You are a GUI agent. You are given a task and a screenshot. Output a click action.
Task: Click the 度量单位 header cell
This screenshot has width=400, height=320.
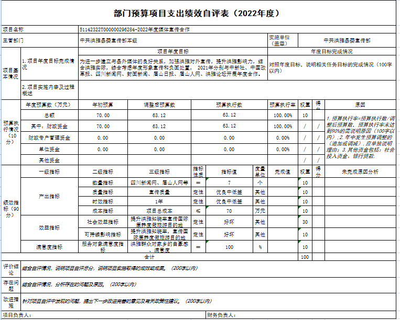click(260, 172)
